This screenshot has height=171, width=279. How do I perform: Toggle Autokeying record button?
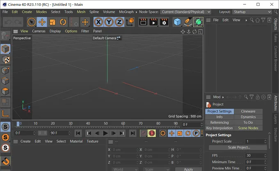(152, 133)
